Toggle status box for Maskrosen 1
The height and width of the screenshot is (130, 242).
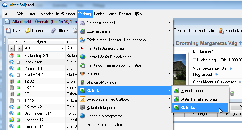coord(18,62)
